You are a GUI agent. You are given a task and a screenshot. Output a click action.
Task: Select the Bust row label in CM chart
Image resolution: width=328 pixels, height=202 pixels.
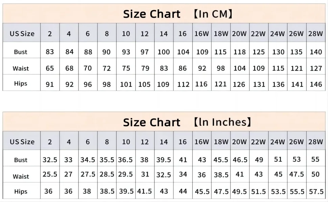pyautogui.click(x=21, y=52)
